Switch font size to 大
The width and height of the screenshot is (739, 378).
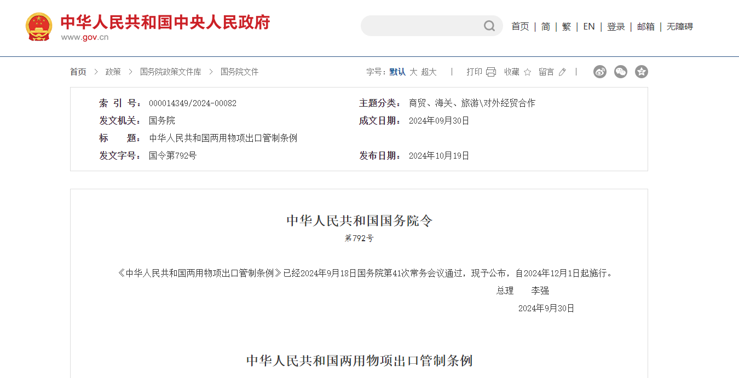click(x=413, y=72)
